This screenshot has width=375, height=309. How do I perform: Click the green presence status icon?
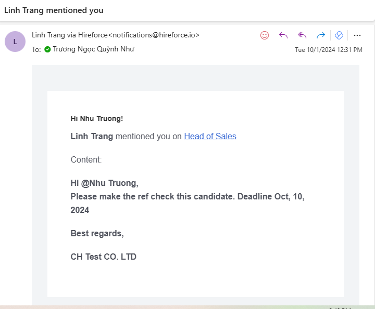tap(47, 50)
